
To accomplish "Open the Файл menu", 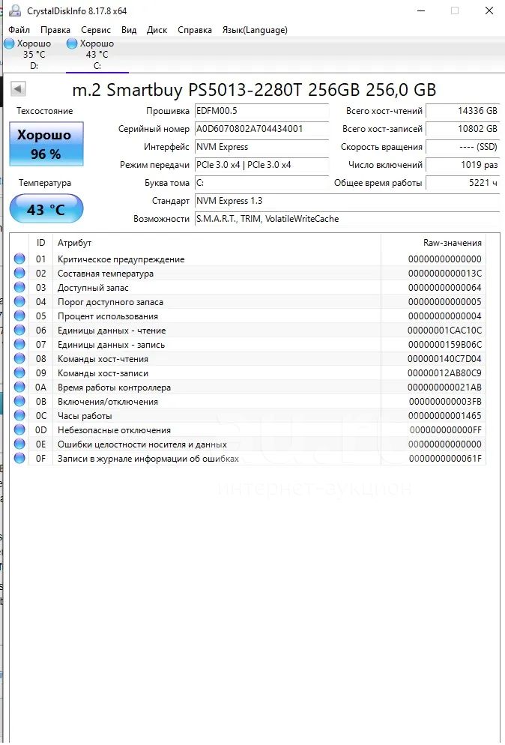I will pyautogui.click(x=19, y=30).
